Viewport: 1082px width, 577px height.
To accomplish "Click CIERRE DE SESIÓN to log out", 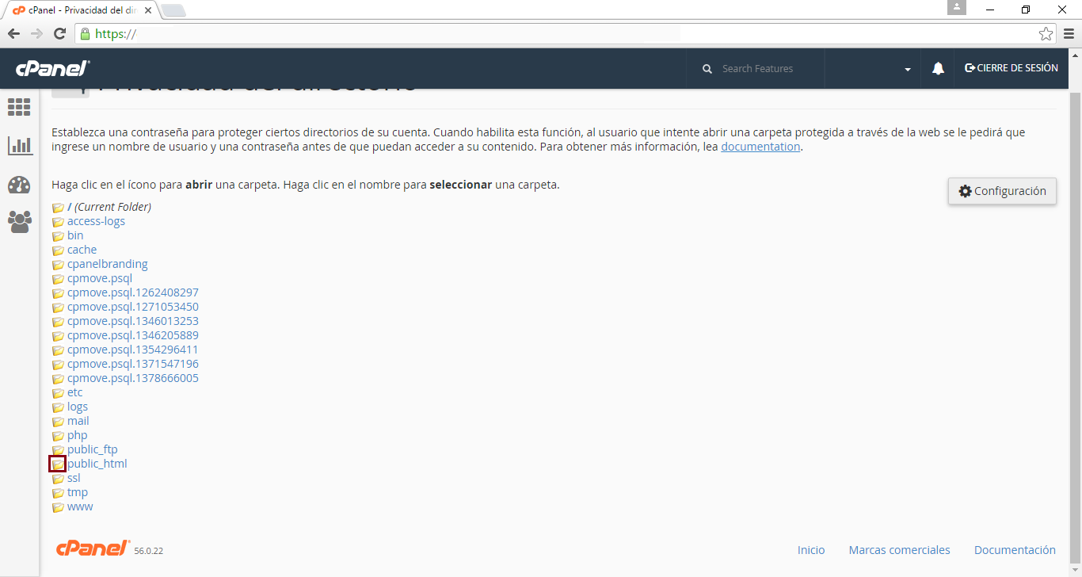I will (1011, 68).
